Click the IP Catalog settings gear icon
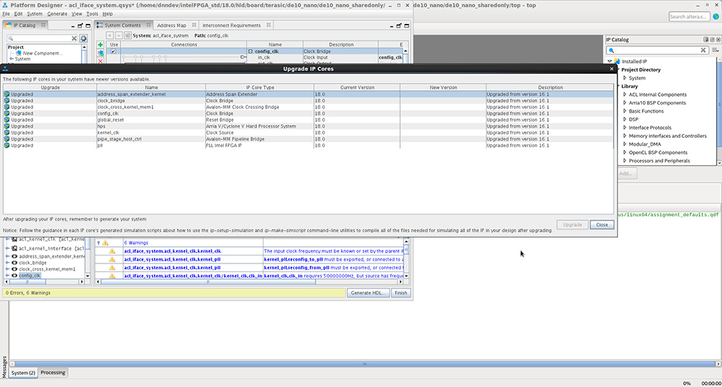Image resolution: width=722 pixels, height=387 pixels. pos(83,38)
